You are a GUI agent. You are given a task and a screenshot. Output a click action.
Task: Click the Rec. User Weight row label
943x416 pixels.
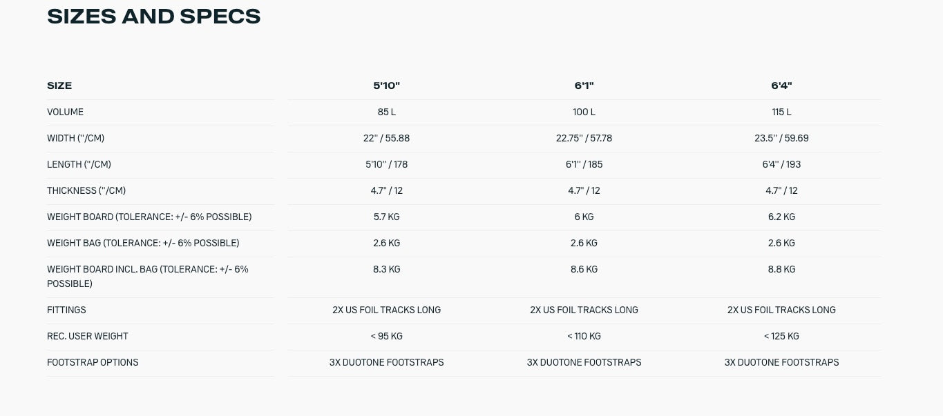click(88, 336)
